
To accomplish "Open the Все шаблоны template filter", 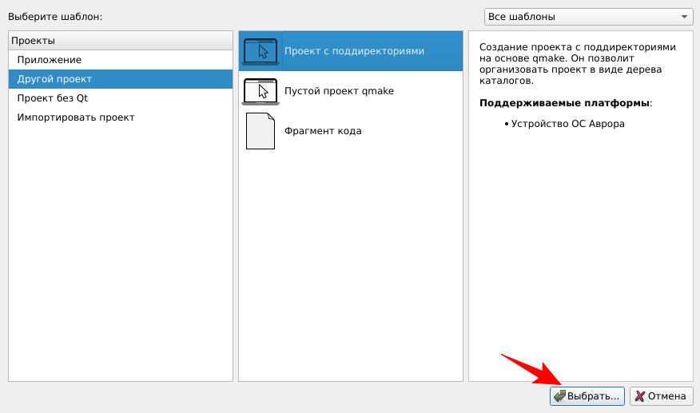I will 587,17.
